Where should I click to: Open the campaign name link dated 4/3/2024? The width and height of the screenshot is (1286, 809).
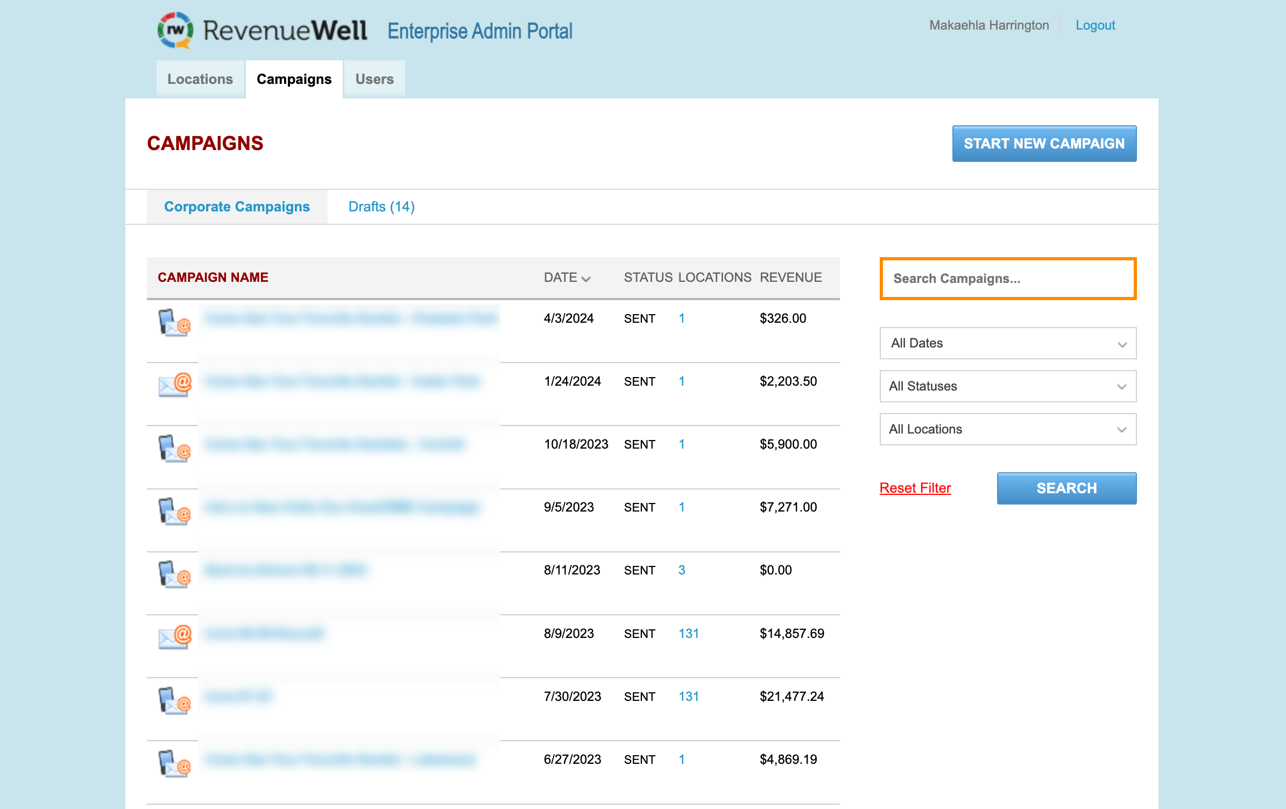[351, 318]
